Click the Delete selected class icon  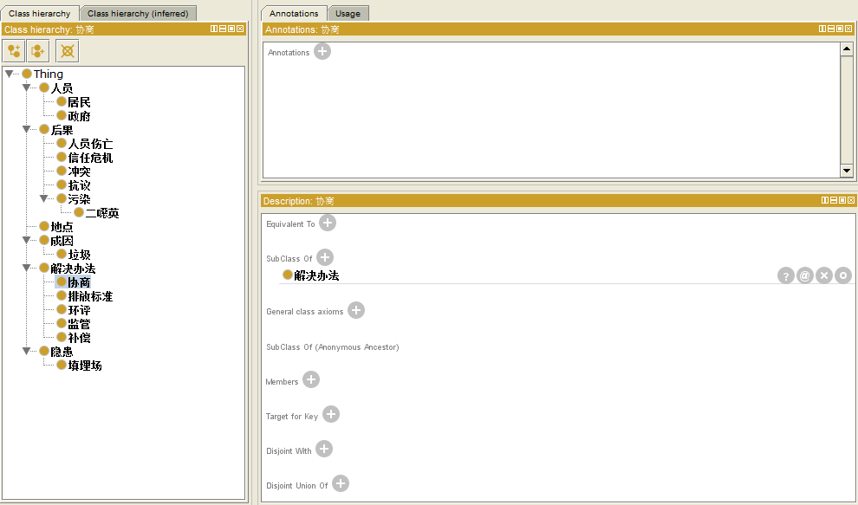[x=68, y=51]
